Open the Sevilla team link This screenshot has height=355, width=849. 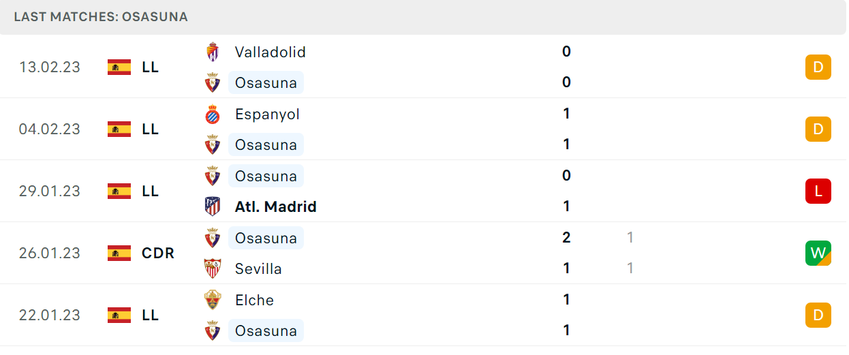coord(258,268)
